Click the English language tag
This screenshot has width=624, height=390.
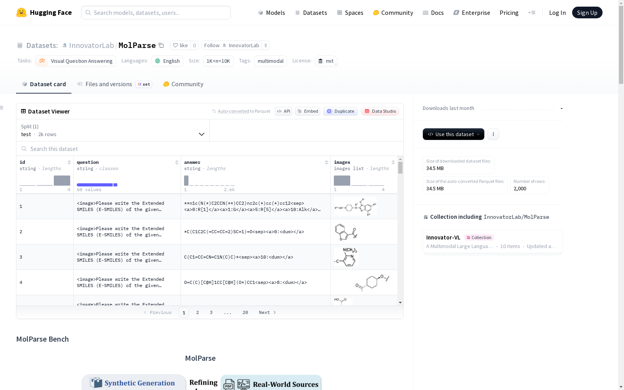coord(167,61)
